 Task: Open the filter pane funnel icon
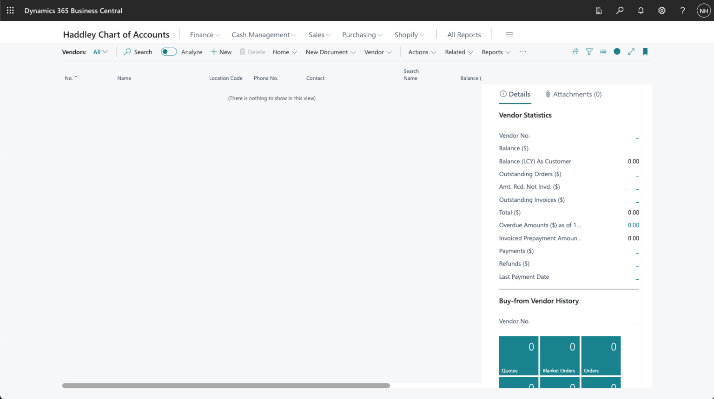589,52
